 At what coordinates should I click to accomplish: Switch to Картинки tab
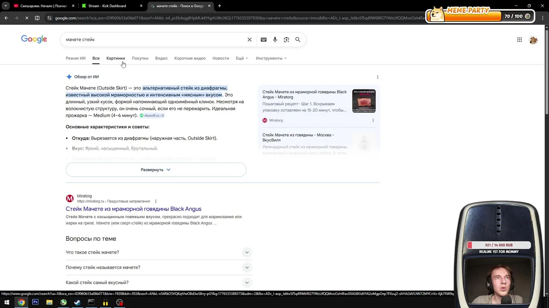116,58
